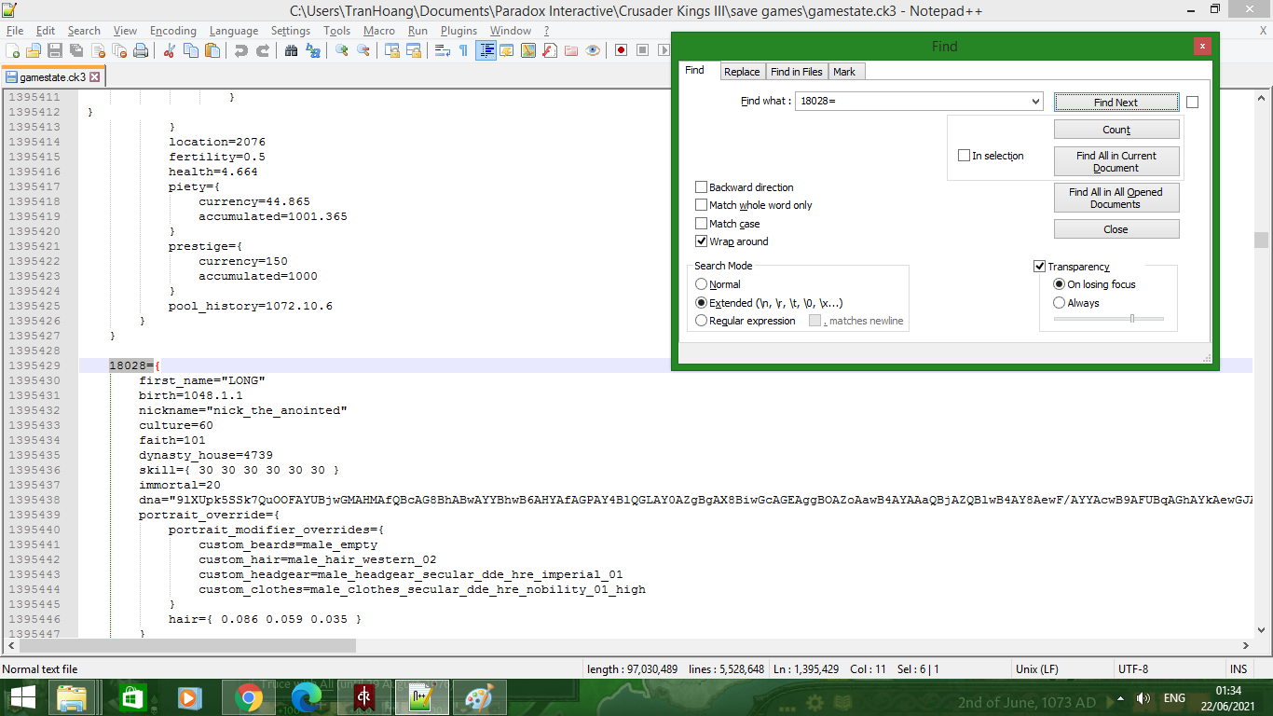Cut selection with the scissors icon
Screen dimensions: 1273x716
point(170,50)
